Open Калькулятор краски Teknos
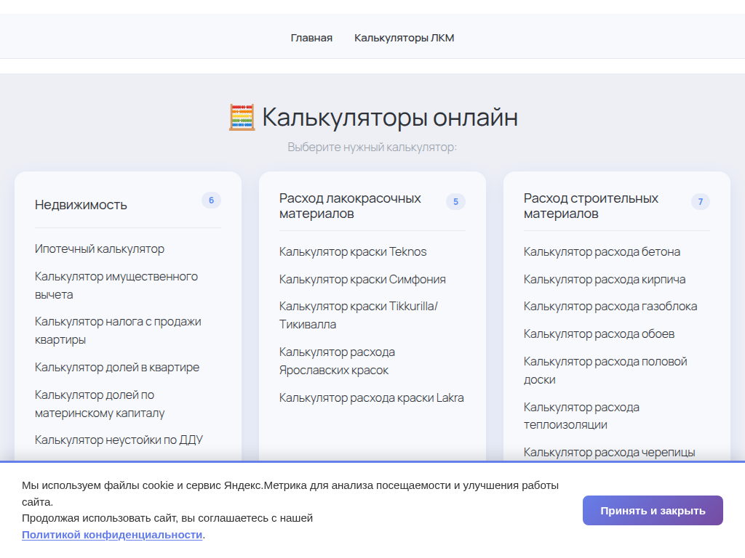This screenshot has height=558, width=745. pyautogui.click(x=353, y=252)
